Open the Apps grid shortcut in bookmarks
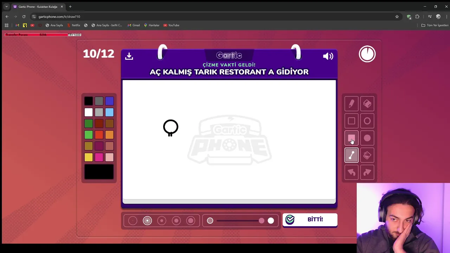The image size is (450, 253). [x=6, y=25]
